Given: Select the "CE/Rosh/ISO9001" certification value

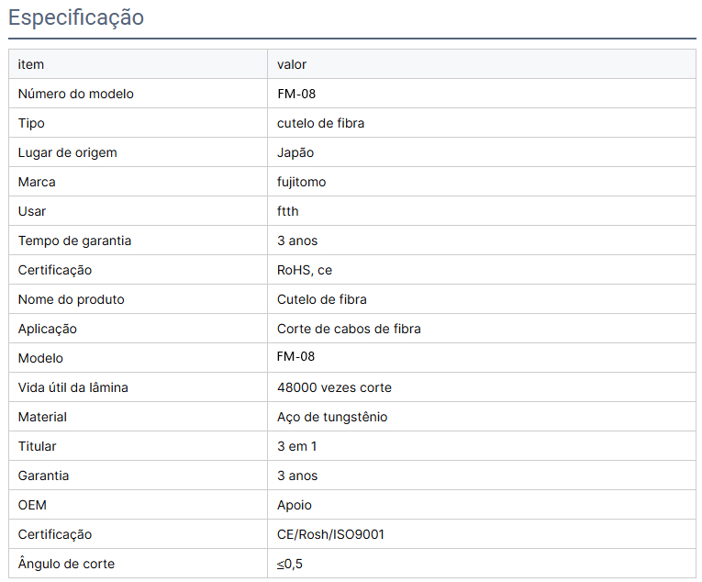Looking at the screenshot, I should click(x=330, y=534).
